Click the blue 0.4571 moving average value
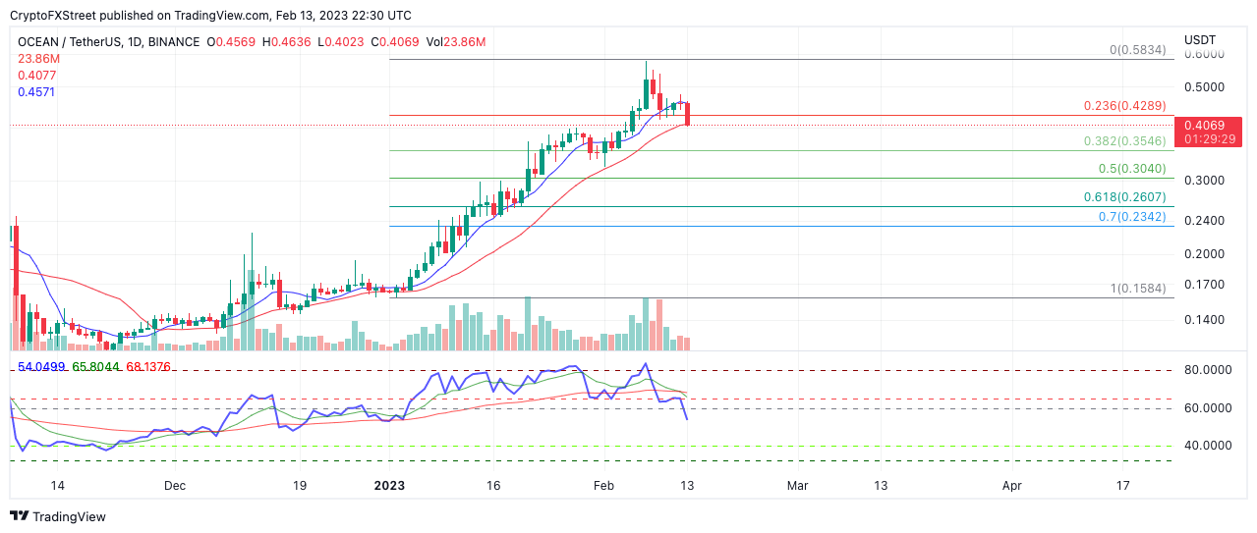1257x533 pixels. [x=36, y=91]
